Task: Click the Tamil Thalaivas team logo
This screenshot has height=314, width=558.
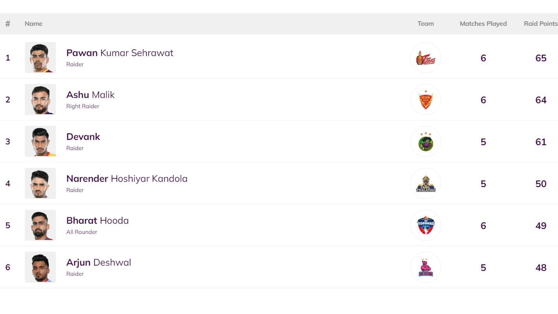Action: pyautogui.click(x=425, y=183)
